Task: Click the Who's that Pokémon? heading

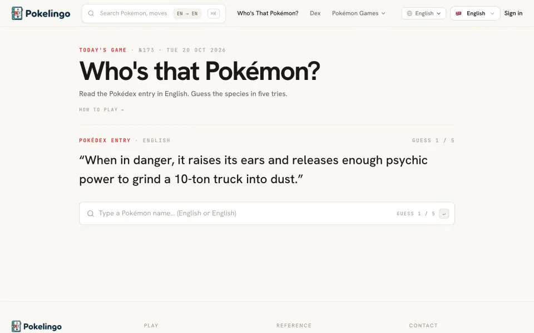Action: point(200,71)
